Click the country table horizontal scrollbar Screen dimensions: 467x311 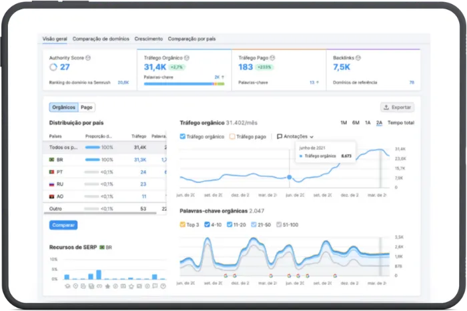(x=100, y=213)
